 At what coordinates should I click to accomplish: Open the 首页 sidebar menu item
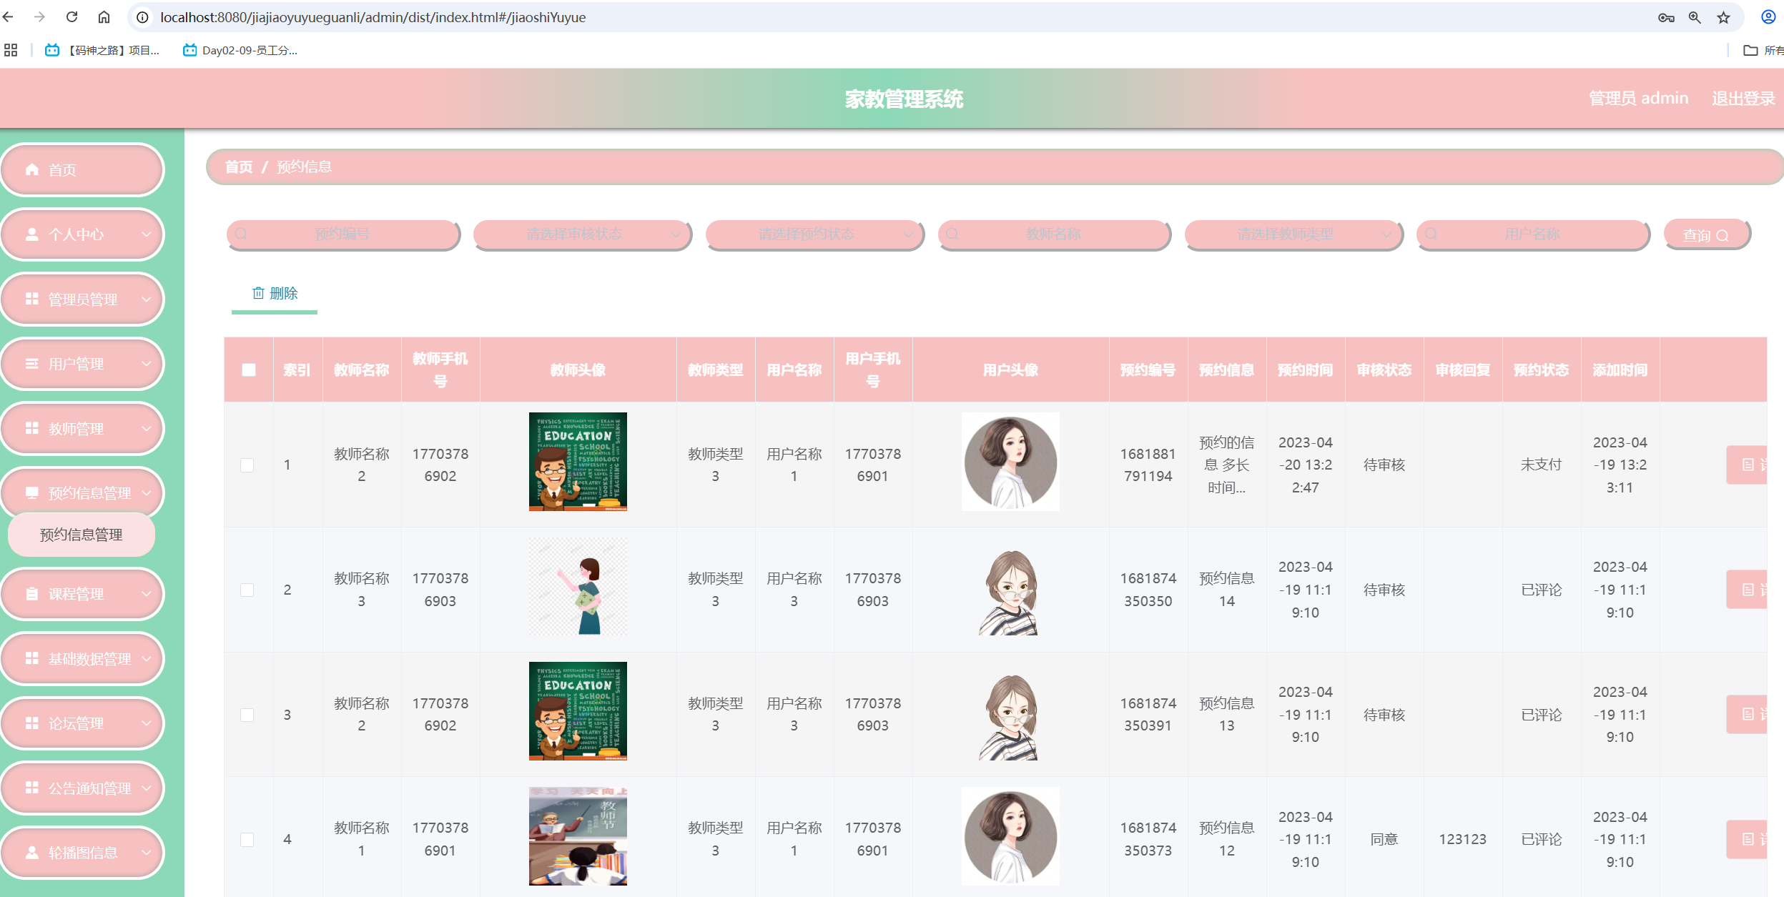[x=82, y=169]
